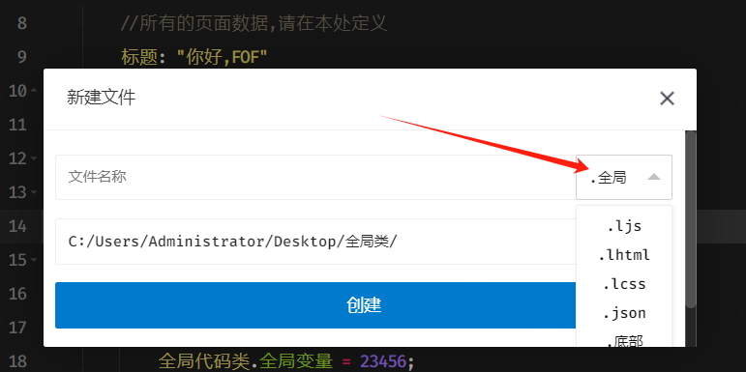Click the value 23456 in line 18

pyautogui.click(x=384, y=361)
